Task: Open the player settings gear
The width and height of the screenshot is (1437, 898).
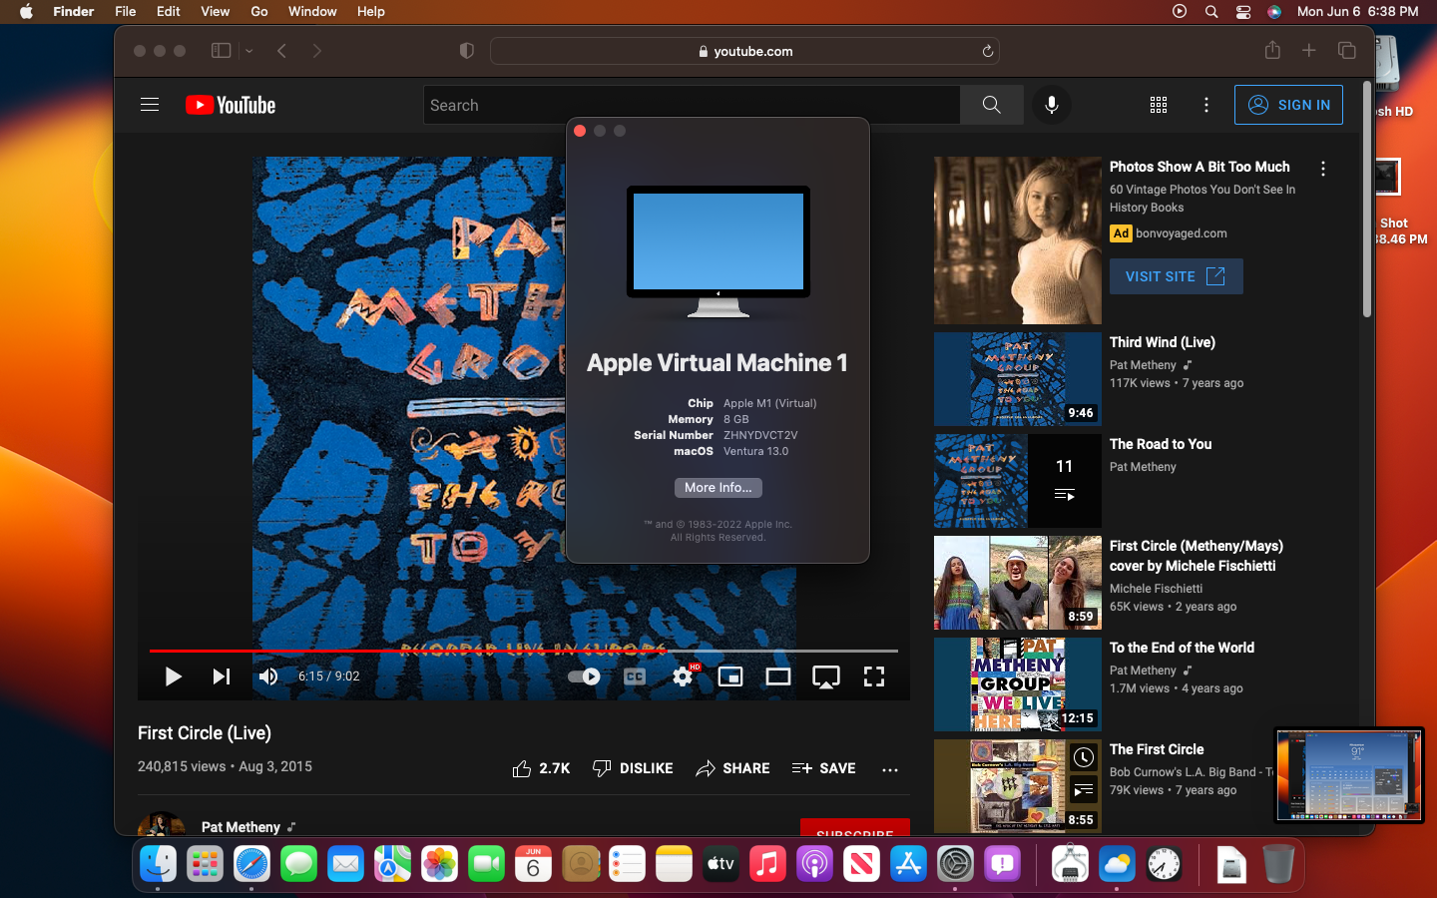Action: point(684,676)
